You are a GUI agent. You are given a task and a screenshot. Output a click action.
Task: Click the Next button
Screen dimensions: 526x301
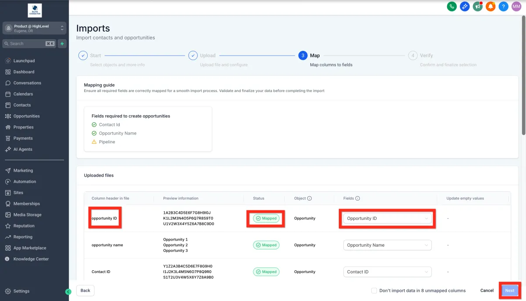[x=509, y=290]
